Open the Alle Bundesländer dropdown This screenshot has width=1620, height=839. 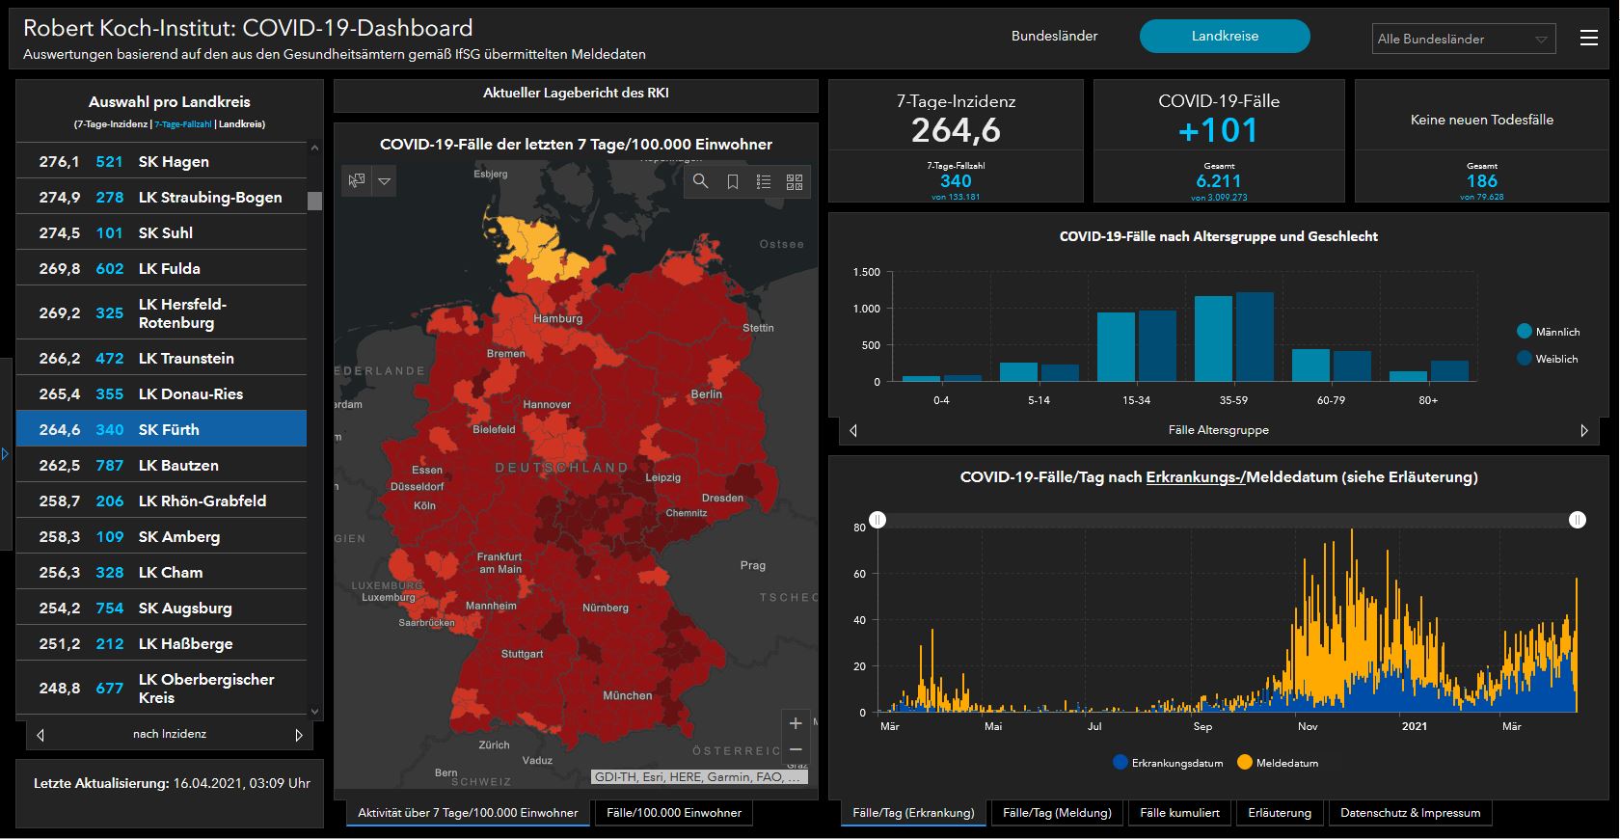pos(1463,39)
